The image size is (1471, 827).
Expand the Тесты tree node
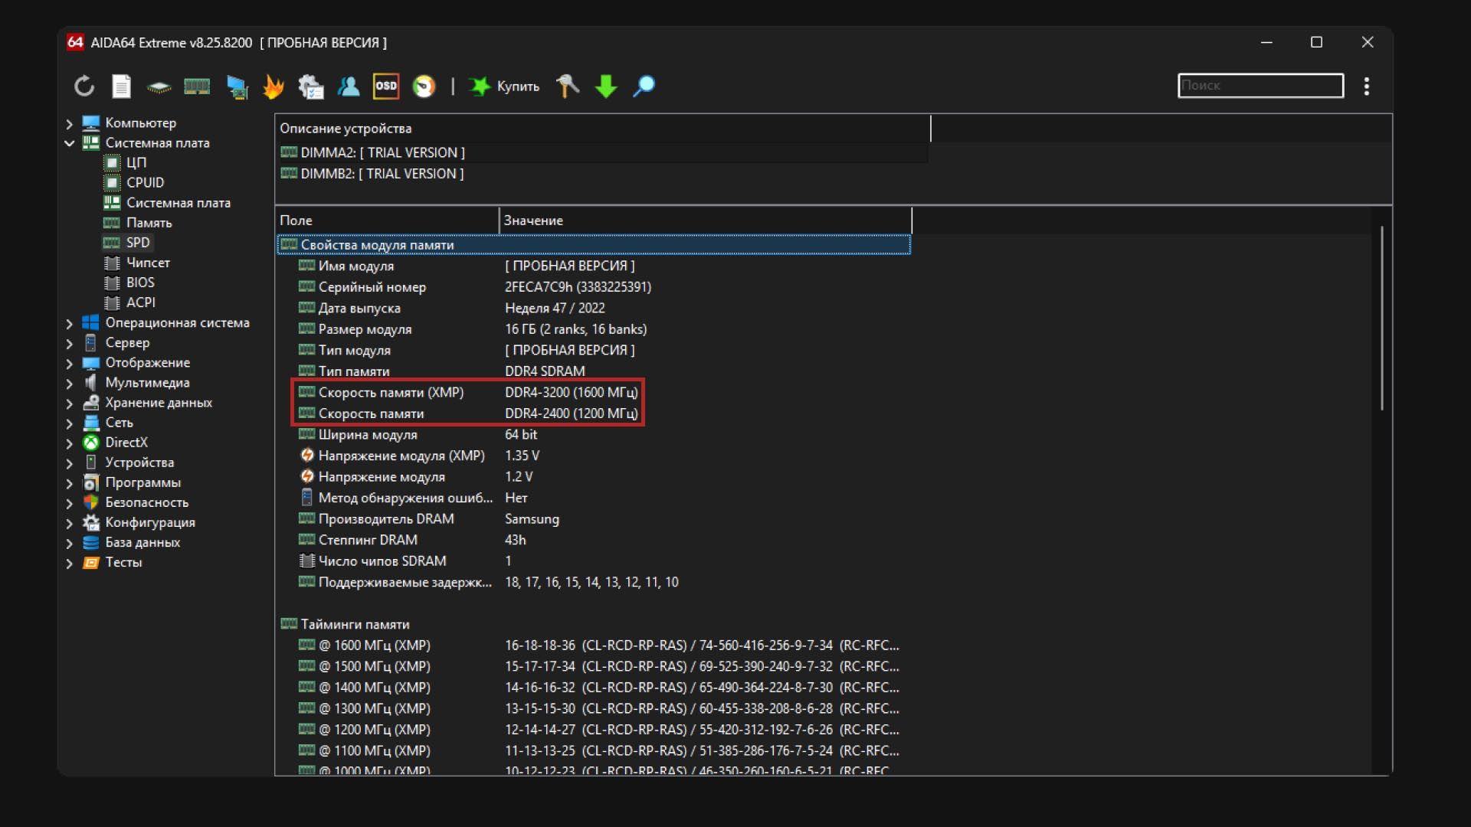tap(69, 563)
